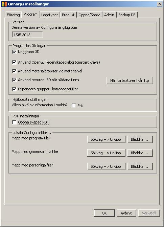The image size is (164, 227).
Task: Click the Kinnarps app icon in title bar
Action: tap(4, 4)
